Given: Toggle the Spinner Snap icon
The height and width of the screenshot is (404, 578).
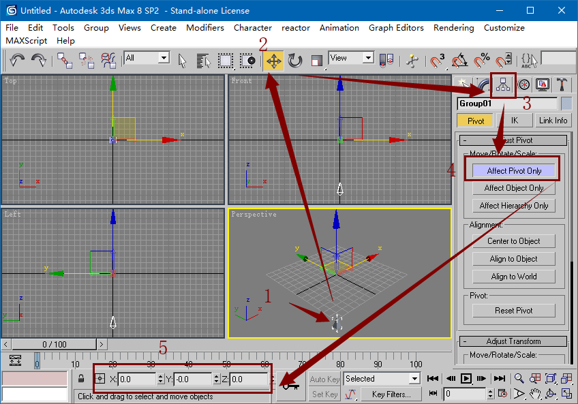Looking at the screenshot, I should [504, 61].
